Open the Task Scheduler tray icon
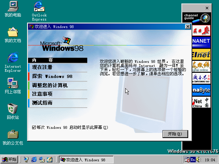 pyautogui.click(x=187, y=160)
